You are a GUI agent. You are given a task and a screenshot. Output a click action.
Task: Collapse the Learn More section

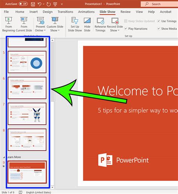[x=4, y=157]
